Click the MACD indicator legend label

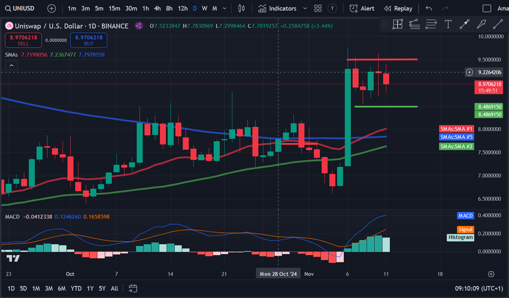(12, 217)
